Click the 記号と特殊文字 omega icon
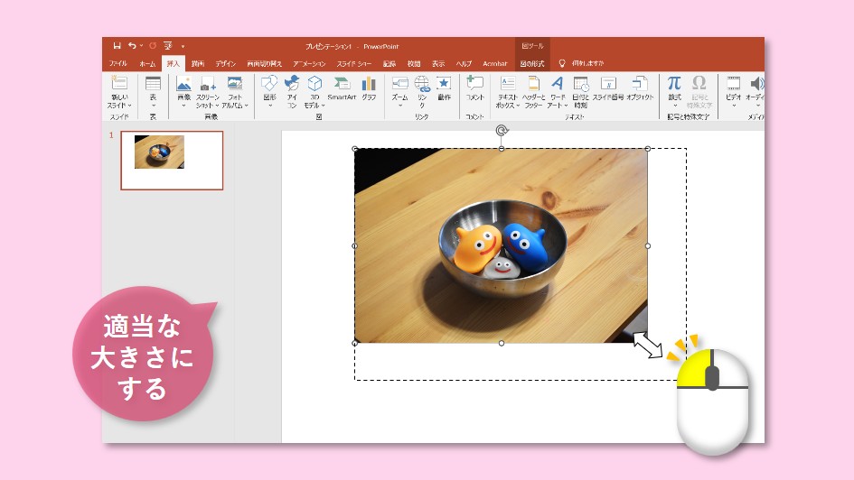Viewport: 854px width, 480px height. click(699, 83)
